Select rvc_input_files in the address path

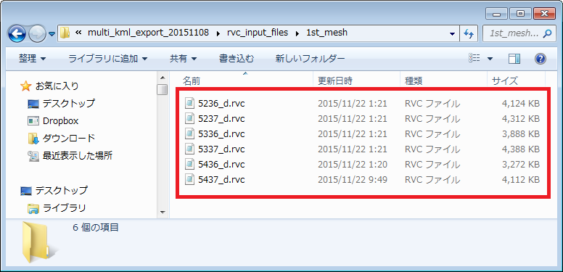click(x=258, y=33)
